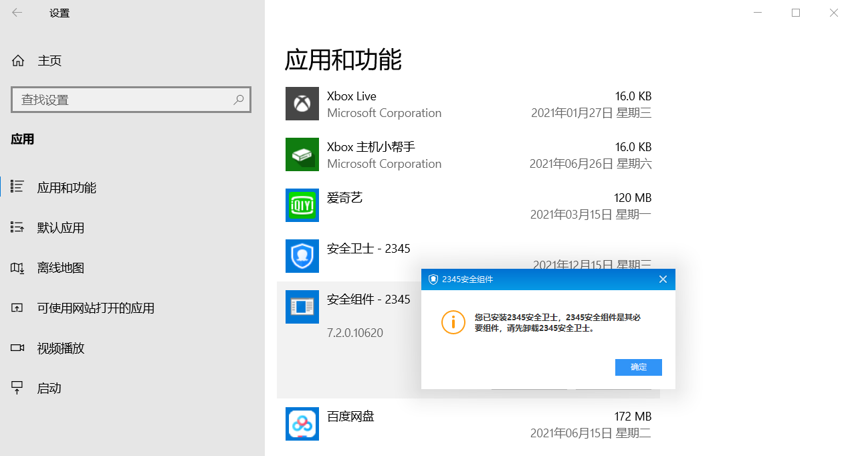
Task: Select the Xbox Live app name
Action: pyautogui.click(x=352, y=96)
